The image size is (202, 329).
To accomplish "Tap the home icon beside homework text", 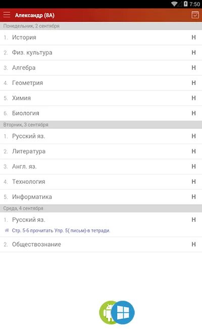I will pos(7,230).
